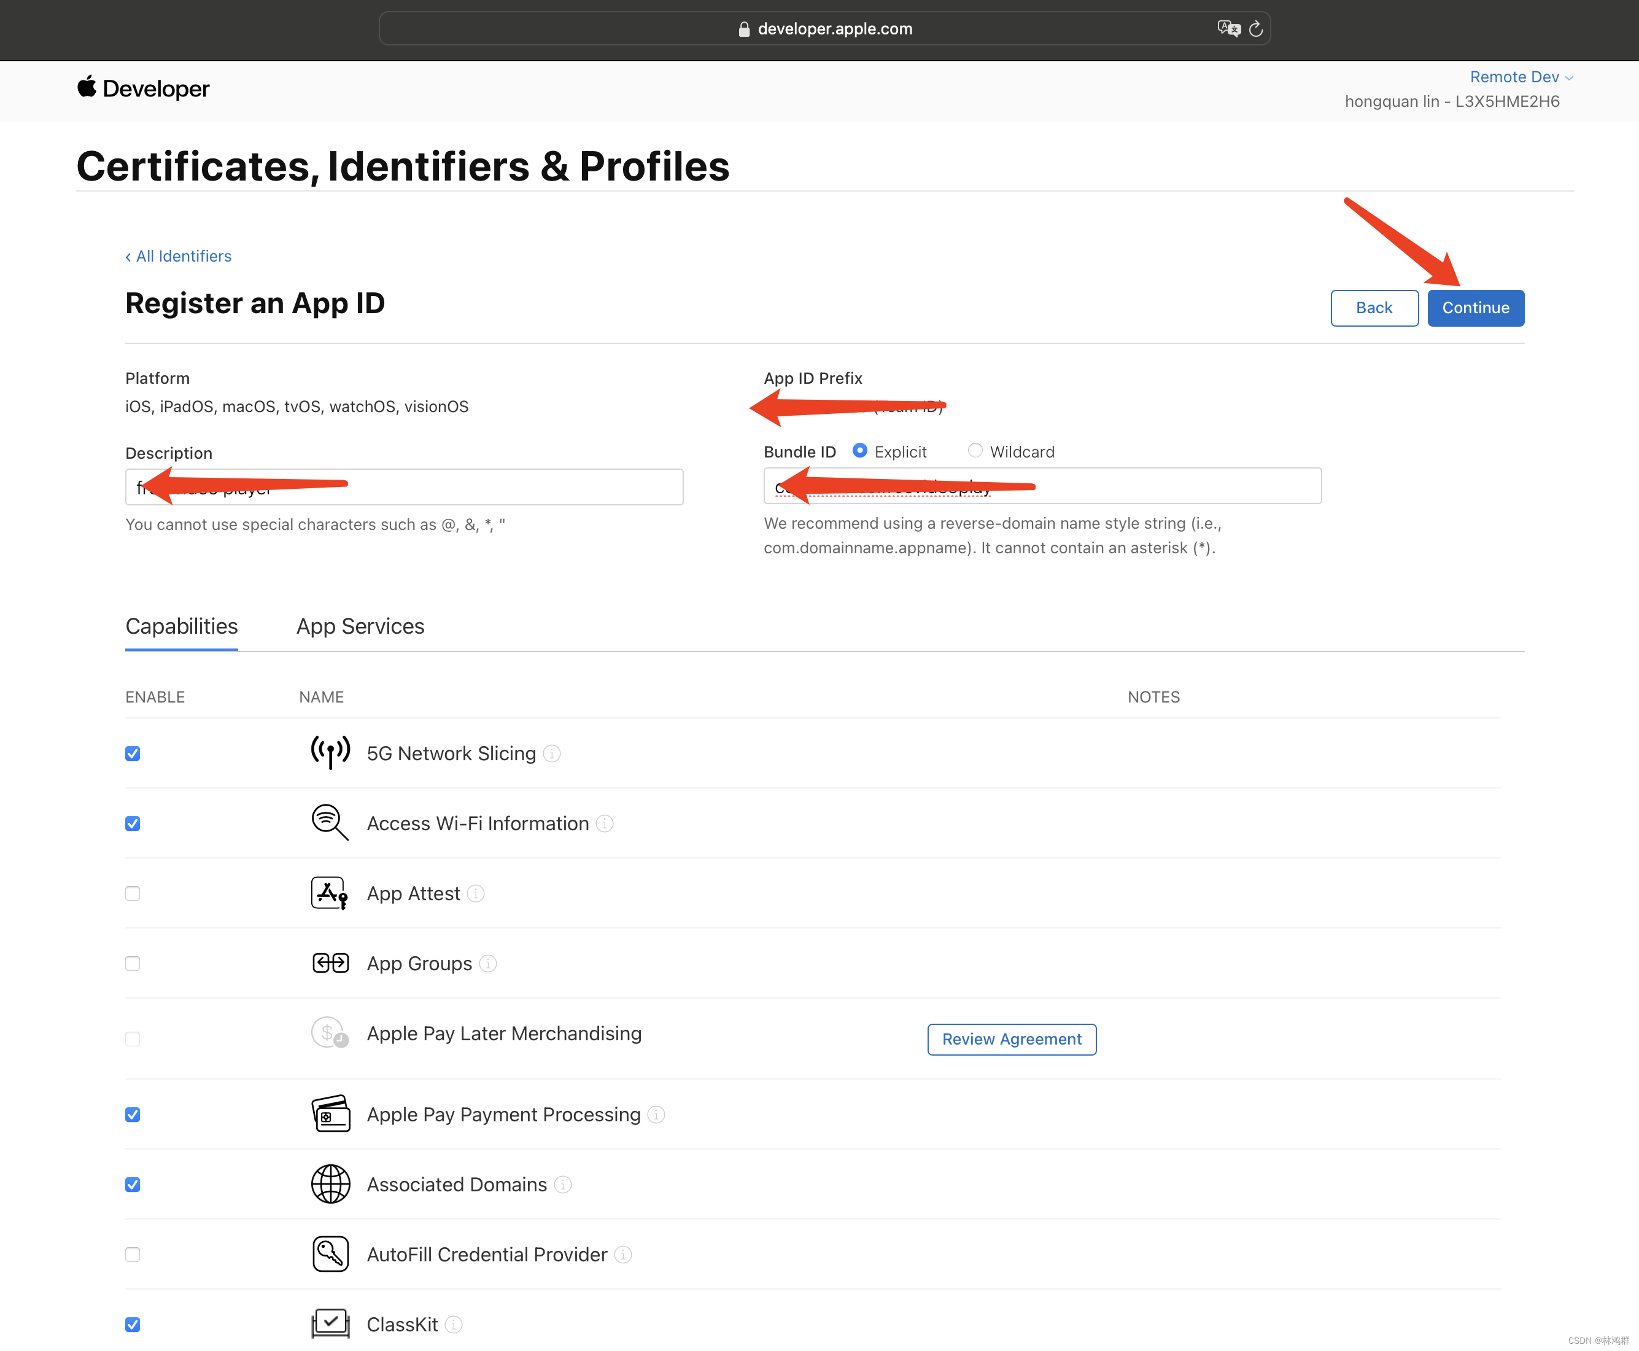
Task: Click the 5G Network Slicing antenna icon
Action: (x=330, y=752)
